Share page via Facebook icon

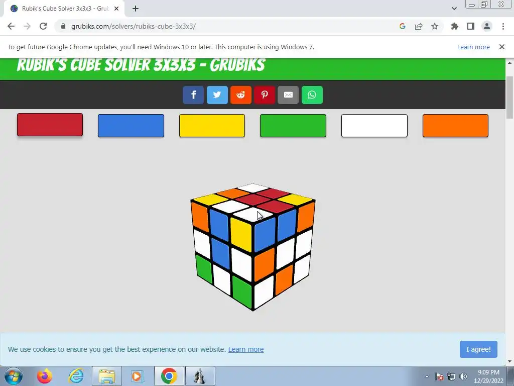193,95
